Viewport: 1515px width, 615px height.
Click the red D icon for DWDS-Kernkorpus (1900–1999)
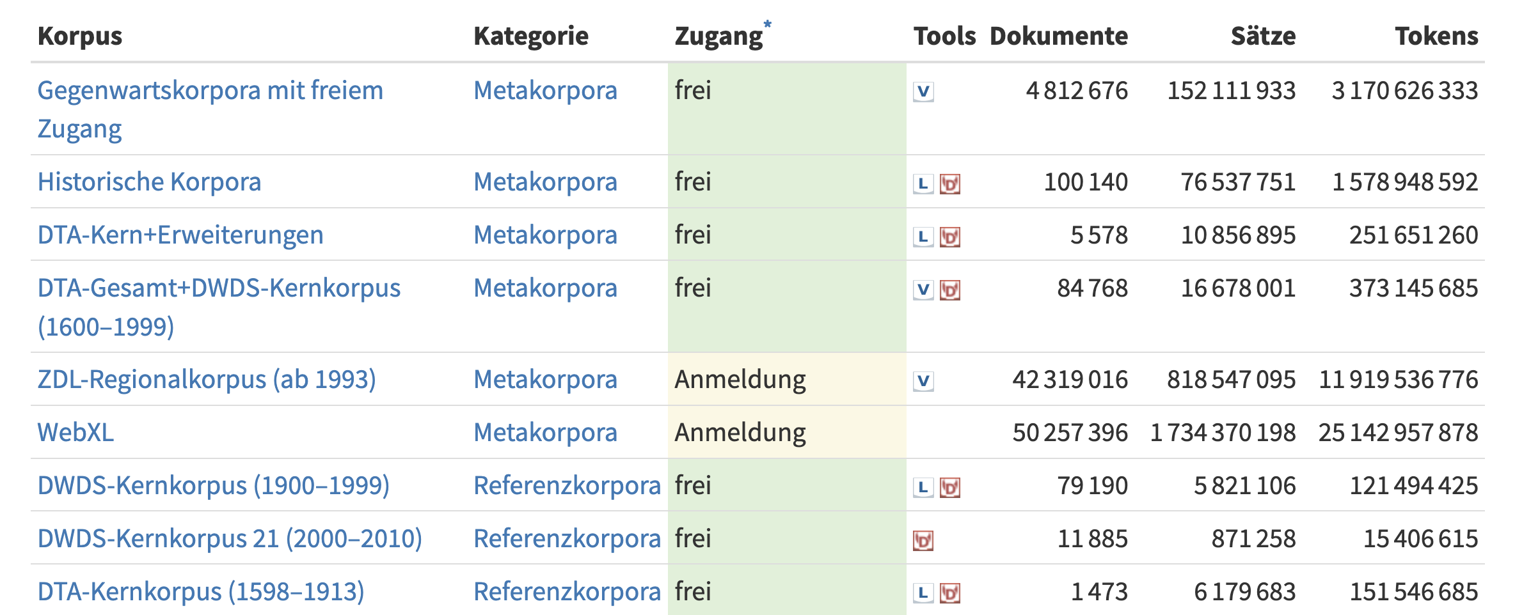pos(950,488)
